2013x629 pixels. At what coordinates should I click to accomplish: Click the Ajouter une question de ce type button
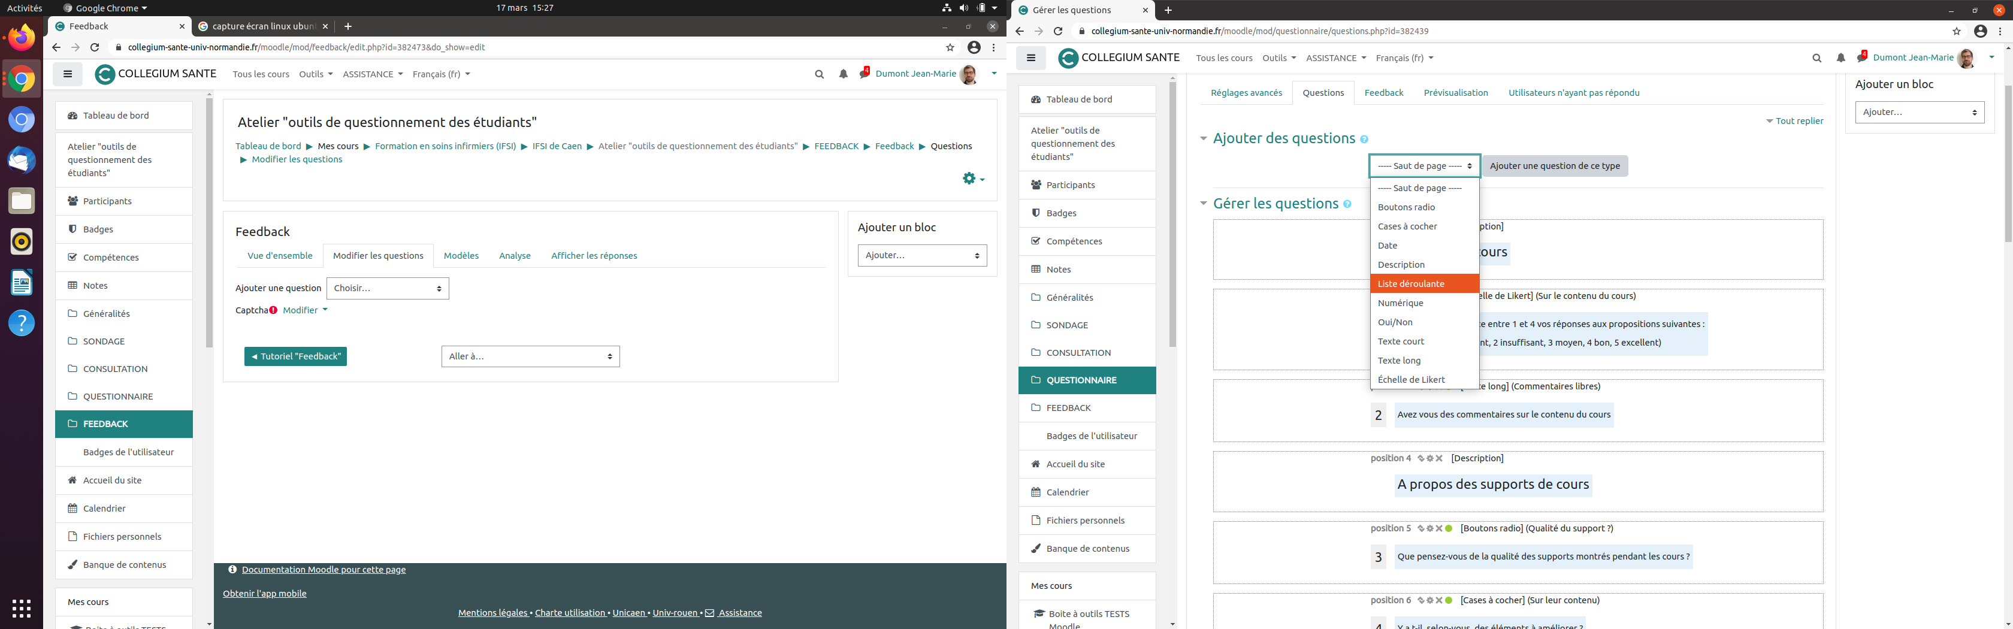tap(1554, 166)
